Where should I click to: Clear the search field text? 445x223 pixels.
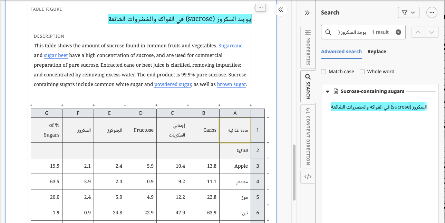(x=398, y=32)
